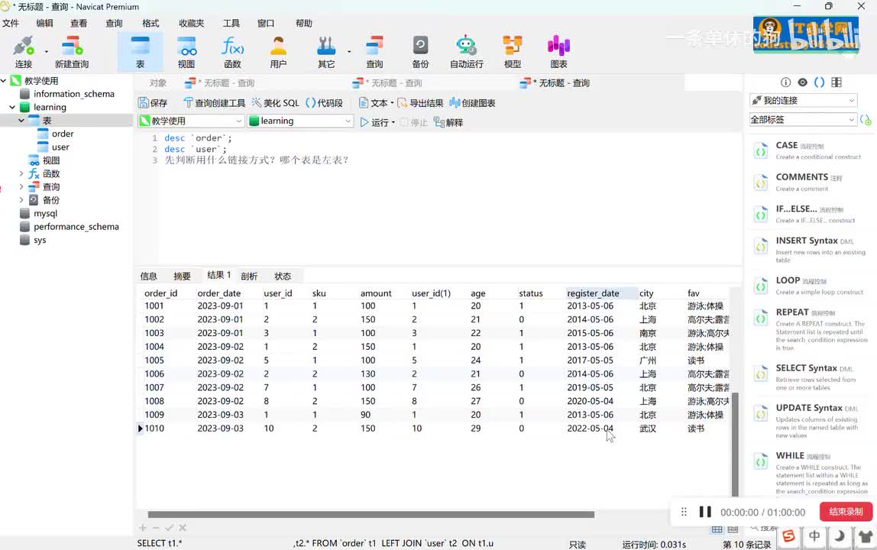
Task: Open the 自动运行 (Automation) toolbar icon
Action: [467, 52]
